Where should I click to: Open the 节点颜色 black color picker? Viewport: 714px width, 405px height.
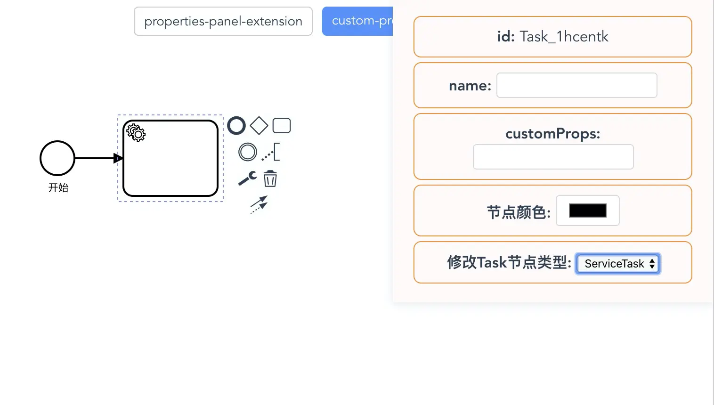click(x=587, y=211)
